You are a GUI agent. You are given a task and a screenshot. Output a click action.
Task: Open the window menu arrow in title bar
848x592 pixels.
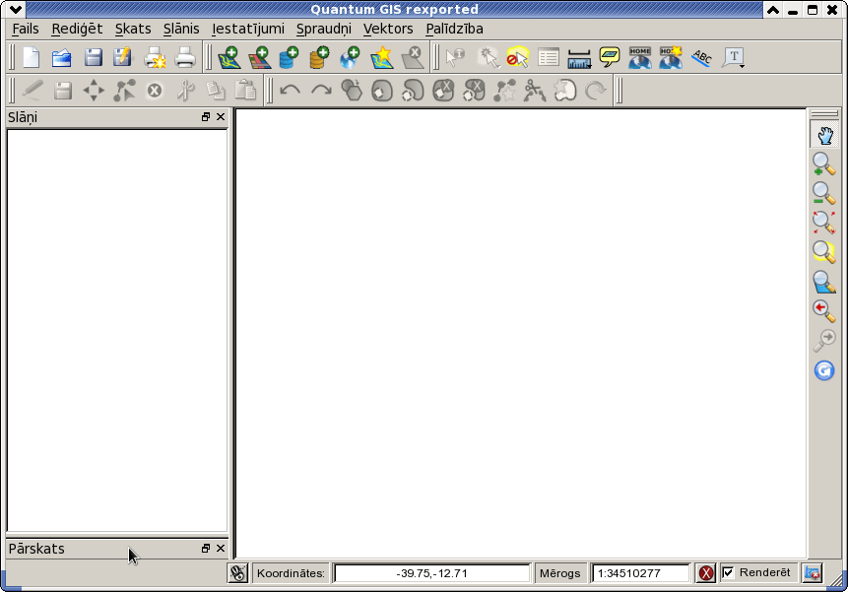click(15, 9)
